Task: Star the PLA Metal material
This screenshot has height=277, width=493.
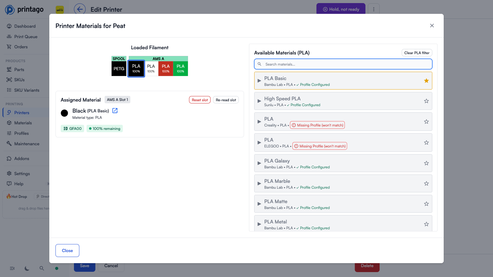Action: [x=426, y=224]
